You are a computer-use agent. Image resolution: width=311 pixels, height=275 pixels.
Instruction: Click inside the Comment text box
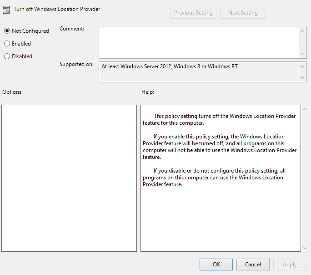pos(199,42)
